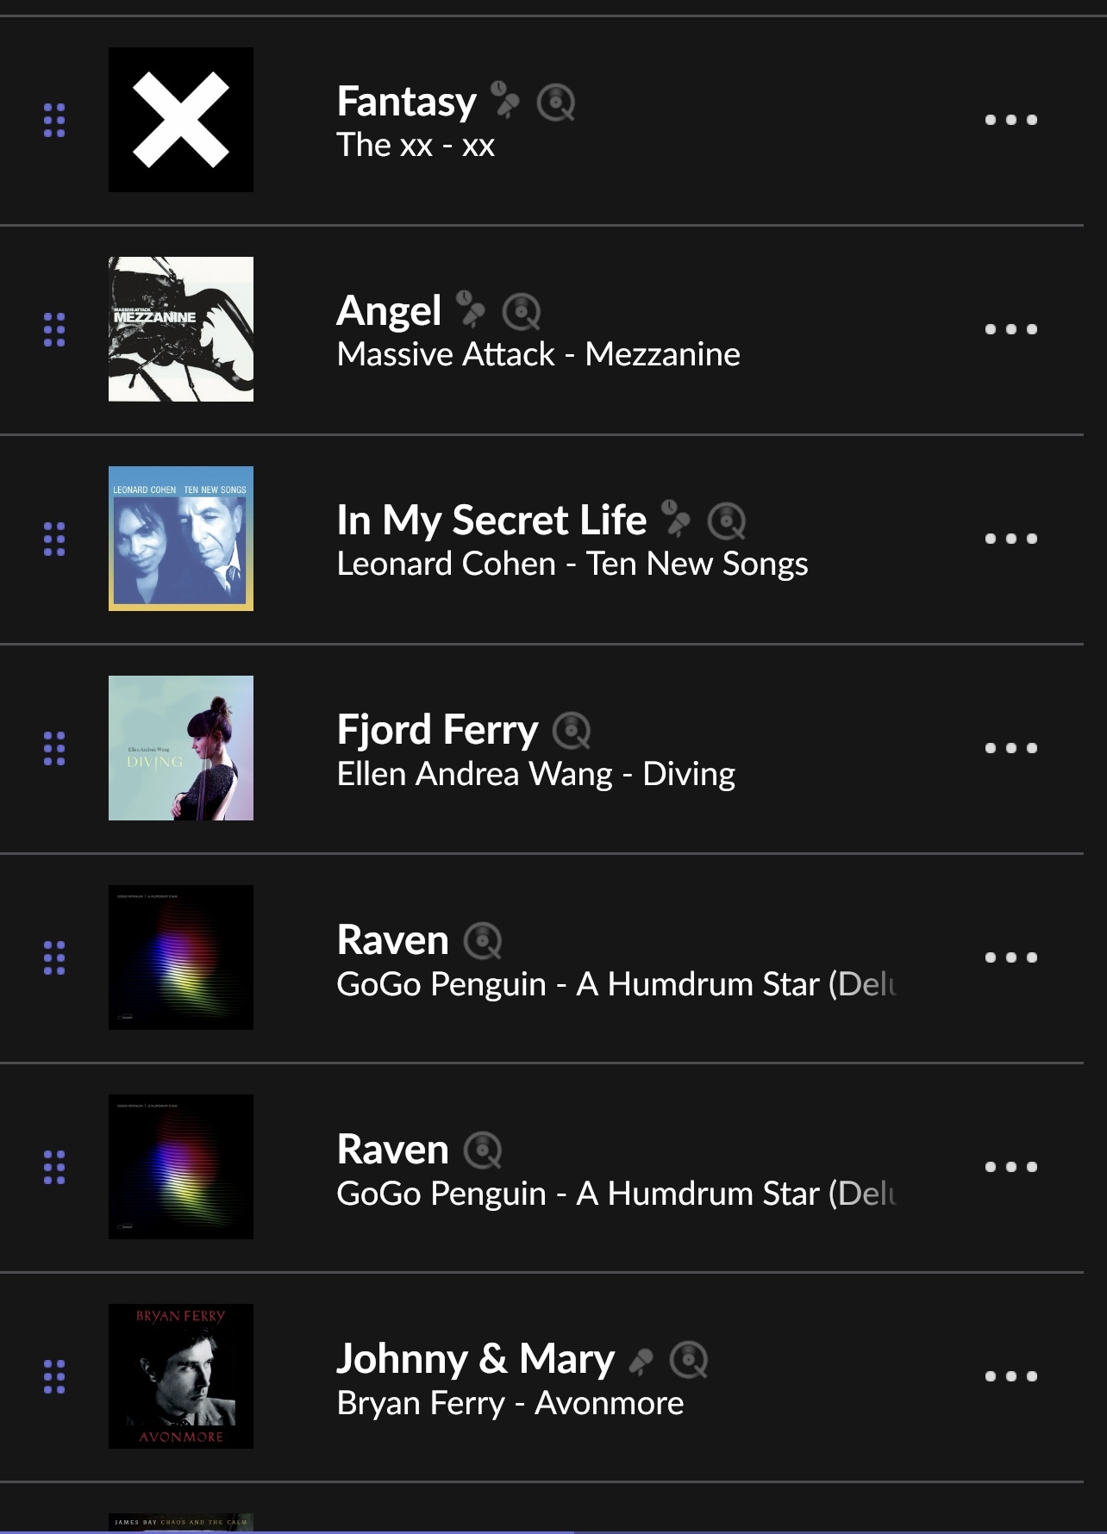Click the playback progress bar at the bottom

pos(553,1531)
